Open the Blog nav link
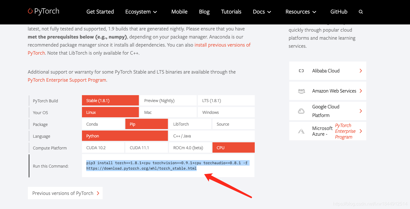410x209 pixels. [204, 12]
